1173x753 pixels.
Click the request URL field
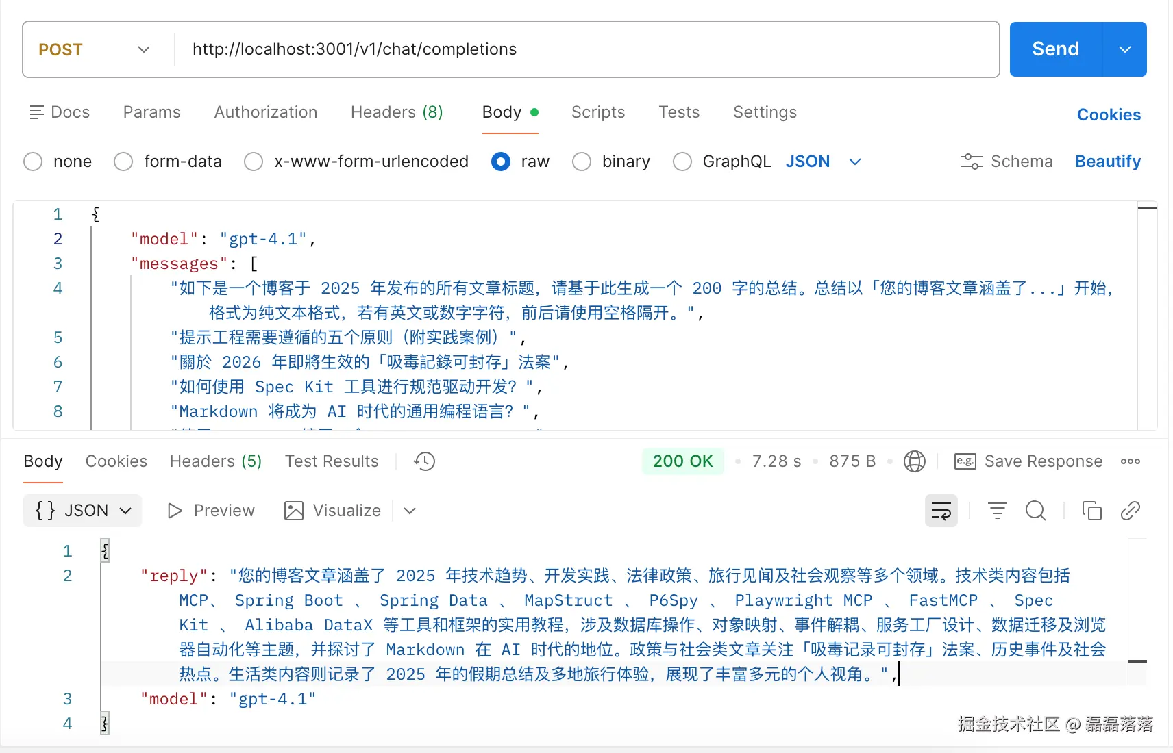tap(587, 49)
